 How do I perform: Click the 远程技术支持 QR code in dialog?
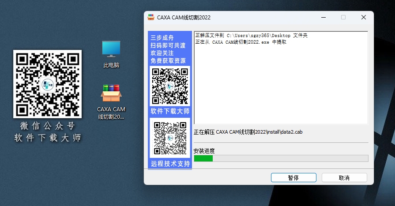(x=170, y=138)
